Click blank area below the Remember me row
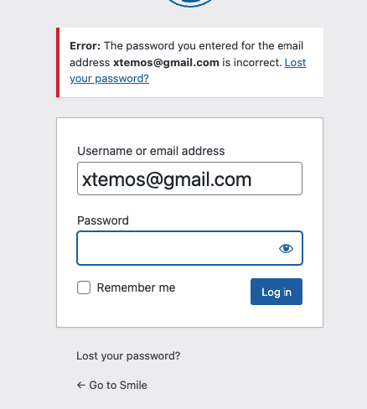 (189, 316)
